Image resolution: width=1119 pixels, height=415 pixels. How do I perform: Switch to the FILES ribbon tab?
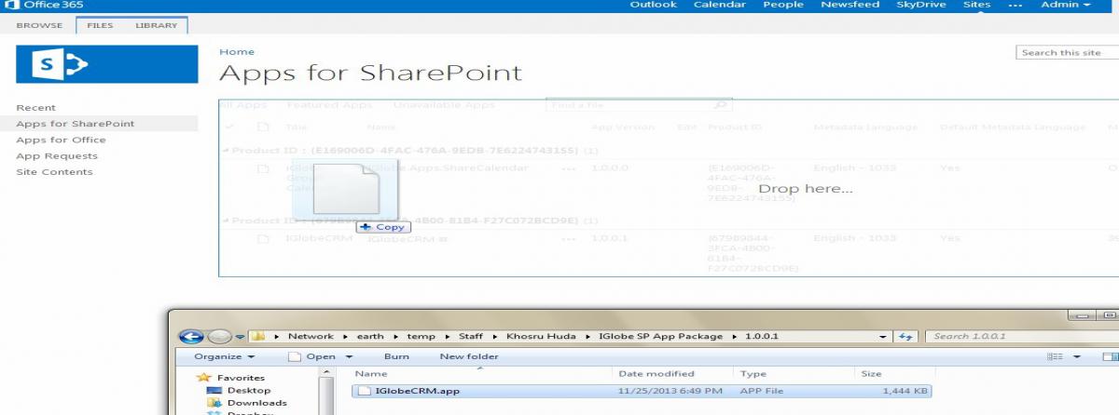point(100,25)
